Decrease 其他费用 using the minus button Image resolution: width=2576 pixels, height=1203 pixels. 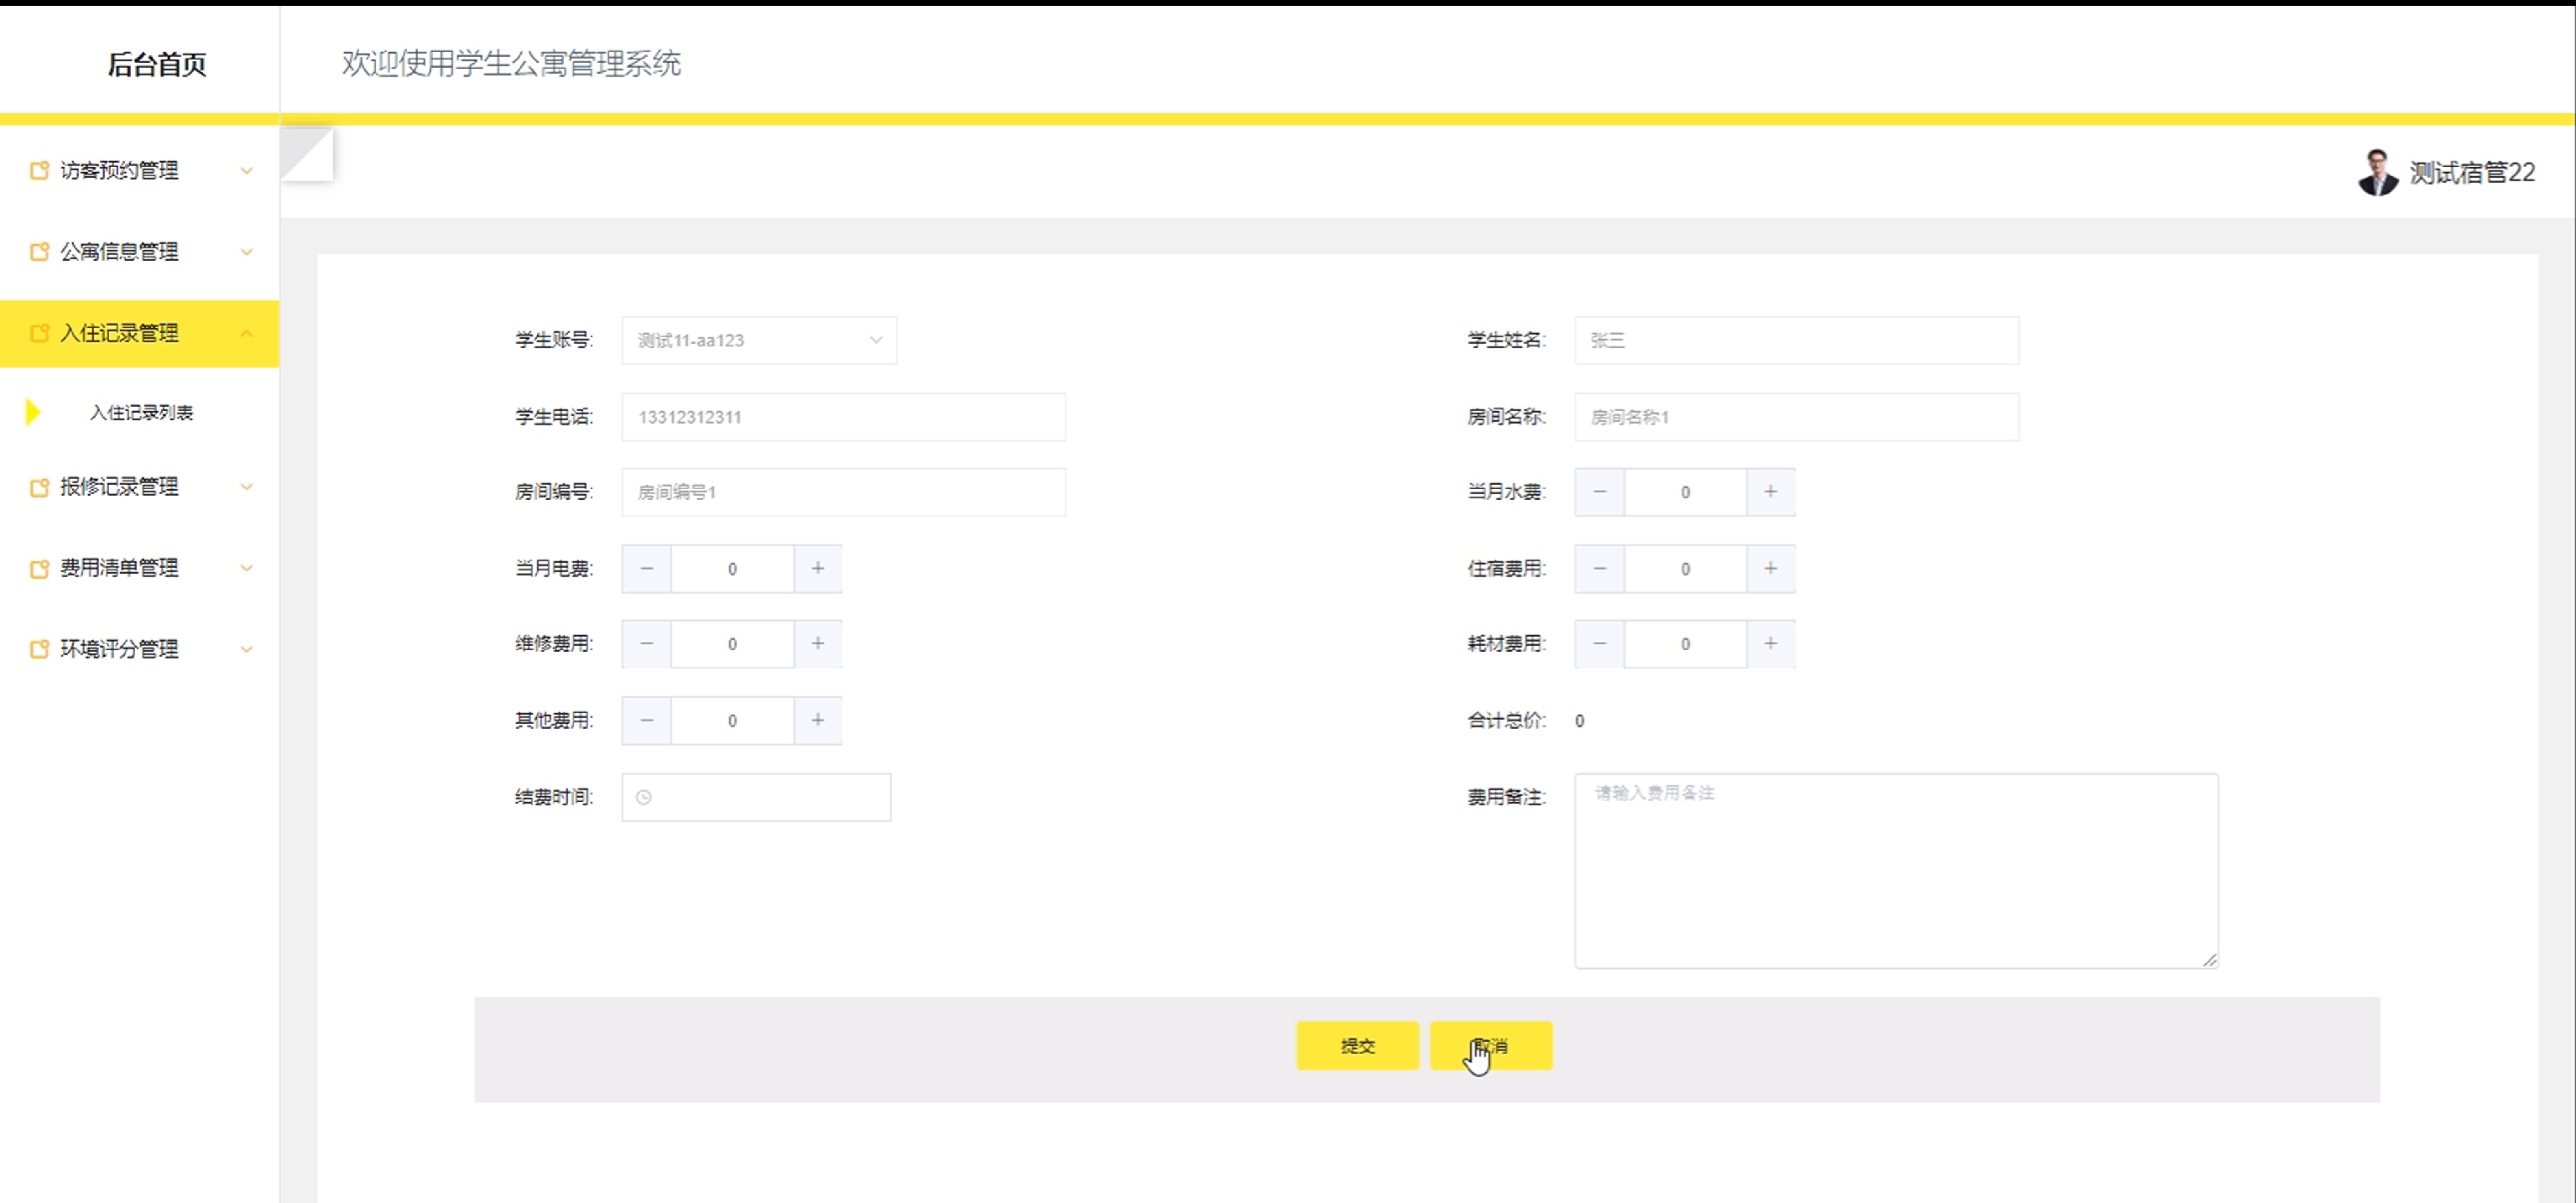[x=647, y=721]
